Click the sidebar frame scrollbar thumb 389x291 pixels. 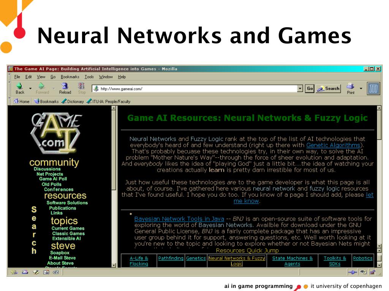tap(114, 150)
